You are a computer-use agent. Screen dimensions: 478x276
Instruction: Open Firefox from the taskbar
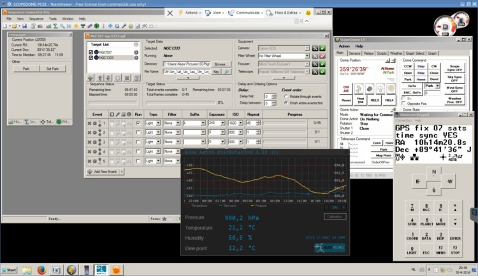pyautogui.click(x=41, y=270)
